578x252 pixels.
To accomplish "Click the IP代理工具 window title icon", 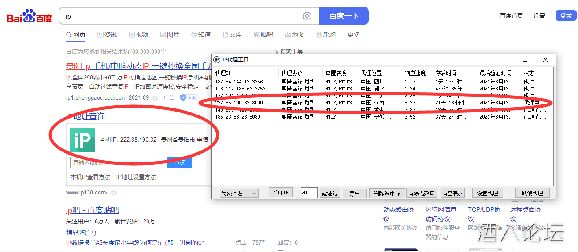I will point(217,60).
